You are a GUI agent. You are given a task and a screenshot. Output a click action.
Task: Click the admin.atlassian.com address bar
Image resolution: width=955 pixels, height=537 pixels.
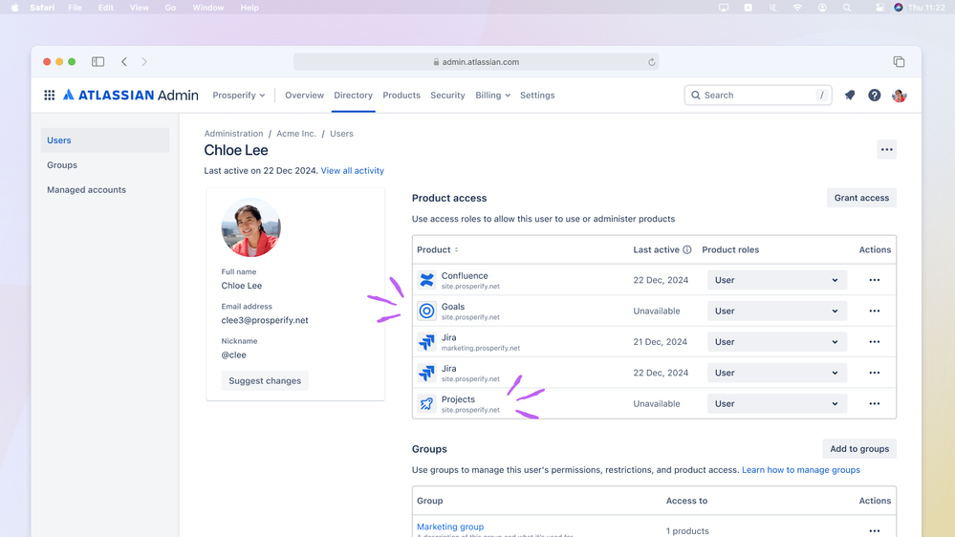[x=476, y=62]
